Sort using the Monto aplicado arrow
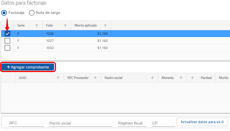Image resolution: width=230 pixels, height=131 pixels. (x=105, y=26)
